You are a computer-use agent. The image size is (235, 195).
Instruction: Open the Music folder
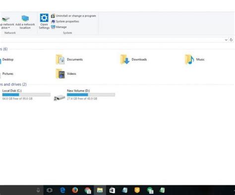[x=195, y=60]
